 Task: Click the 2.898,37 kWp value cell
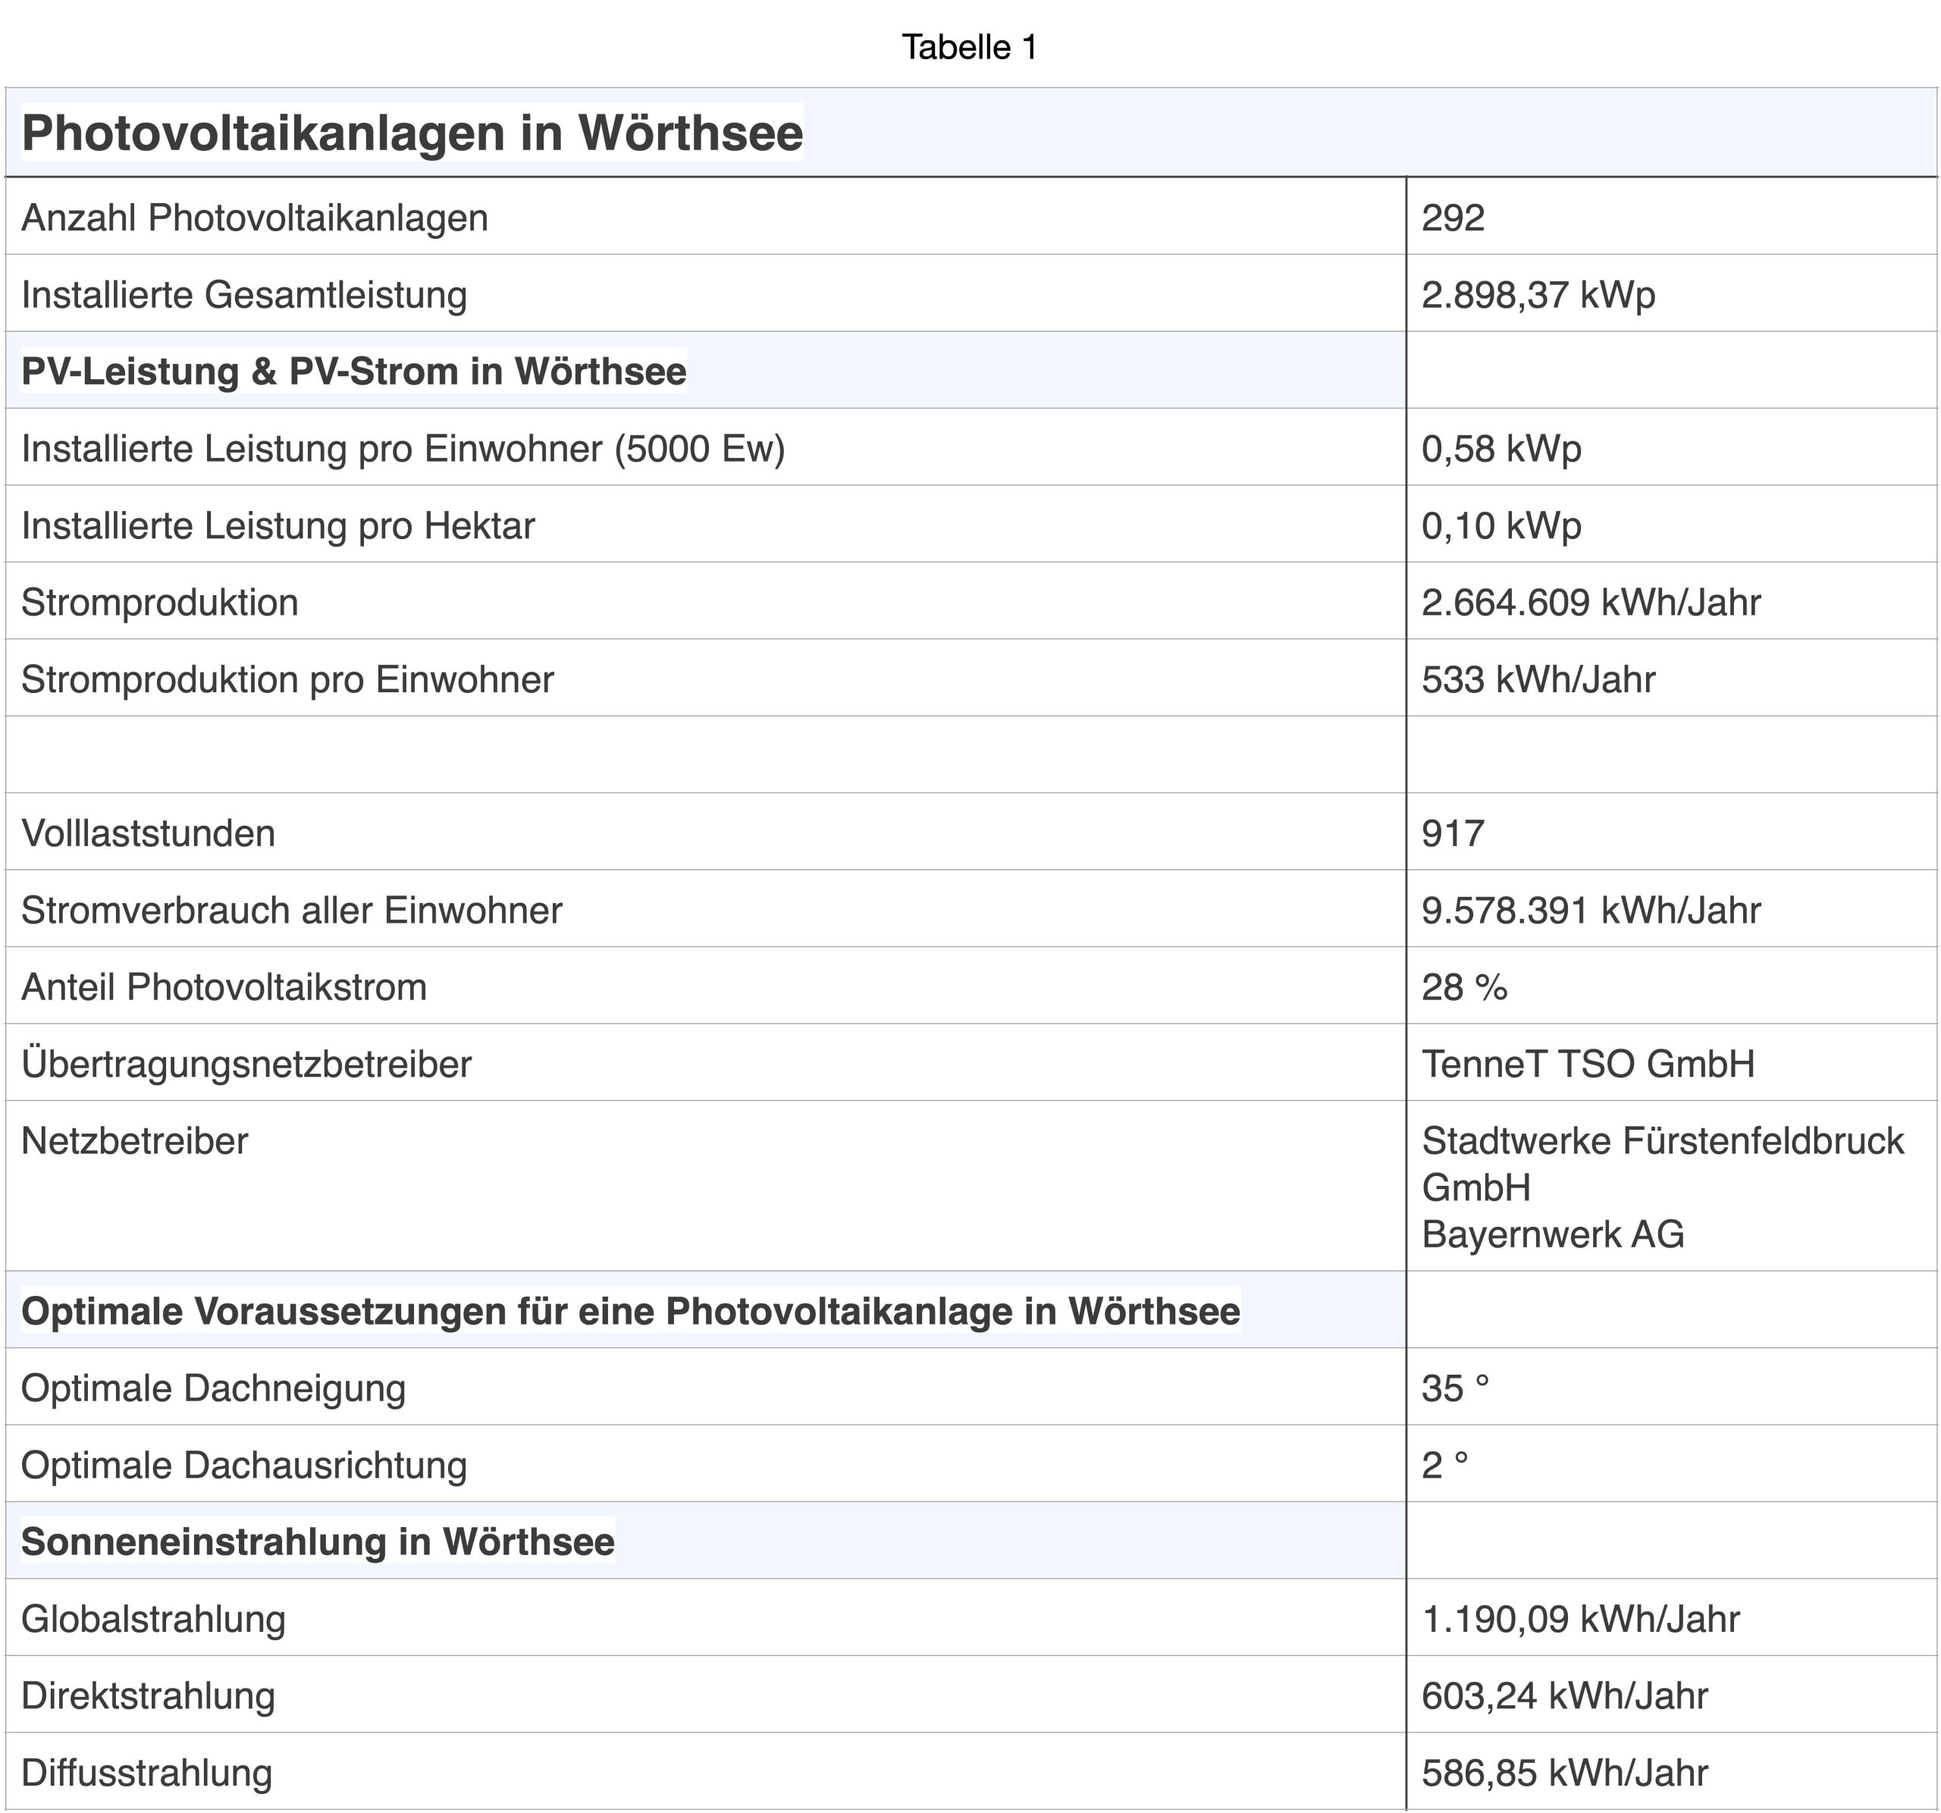[1538, 295]
